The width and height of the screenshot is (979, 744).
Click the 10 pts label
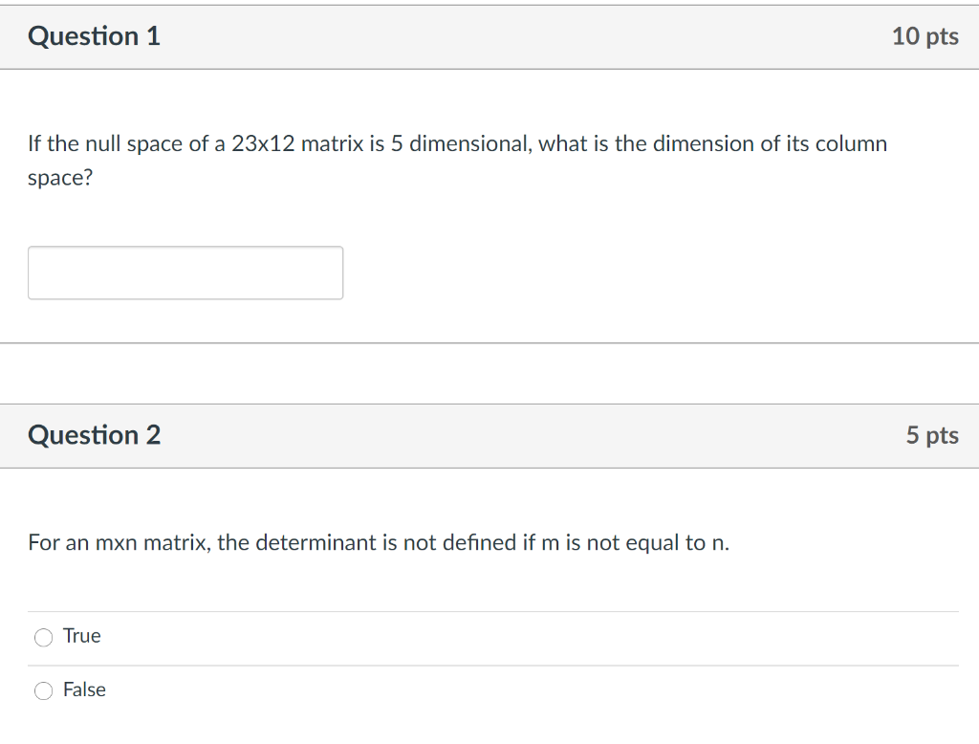[925, 36]
